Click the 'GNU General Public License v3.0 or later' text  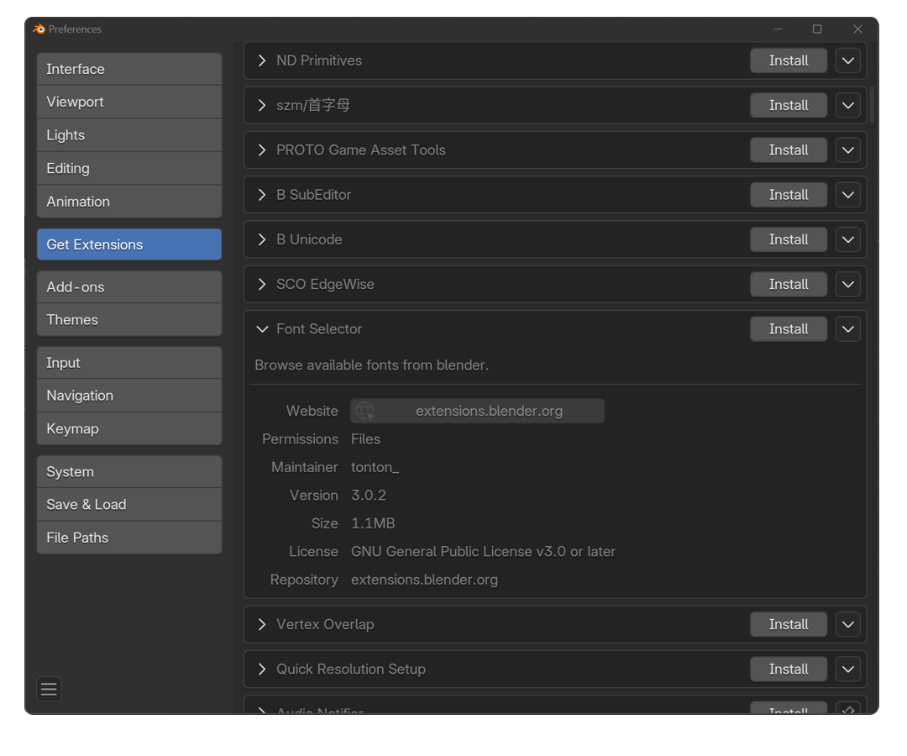pos(483,552)
